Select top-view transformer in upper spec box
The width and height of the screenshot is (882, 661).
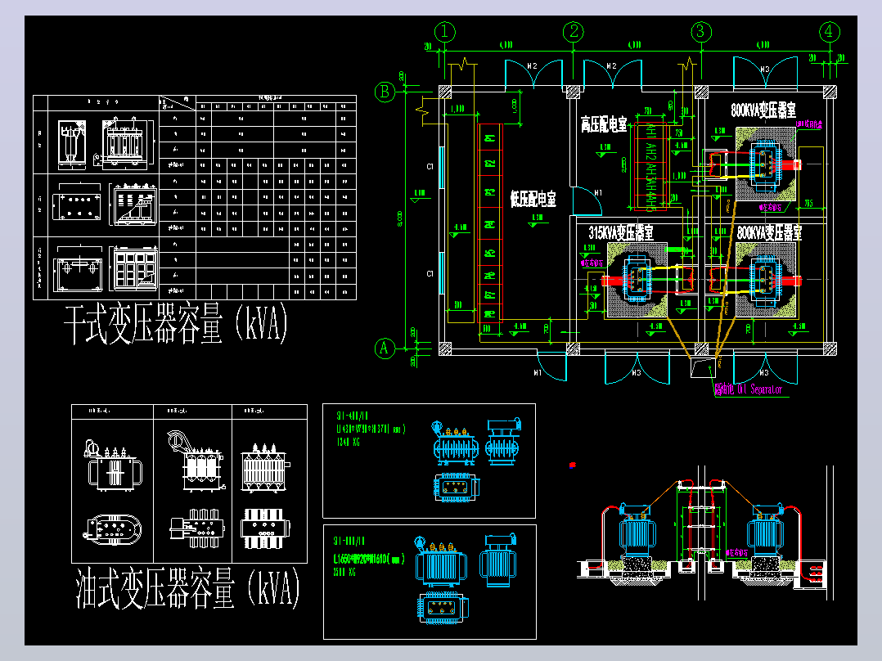(457, 488)
